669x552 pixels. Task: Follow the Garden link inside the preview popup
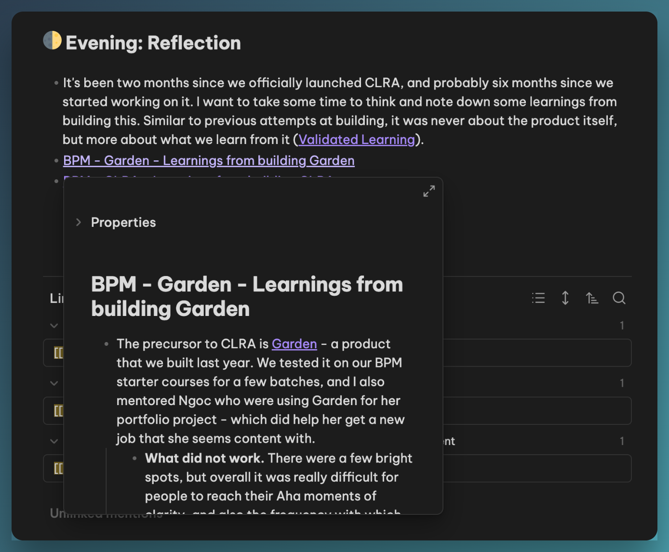(x=294, y=344)
